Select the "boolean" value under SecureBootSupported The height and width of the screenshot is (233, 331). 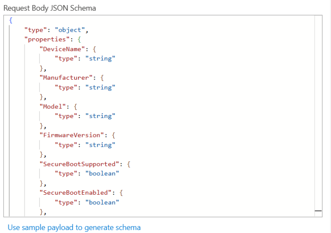pos(102,174)
